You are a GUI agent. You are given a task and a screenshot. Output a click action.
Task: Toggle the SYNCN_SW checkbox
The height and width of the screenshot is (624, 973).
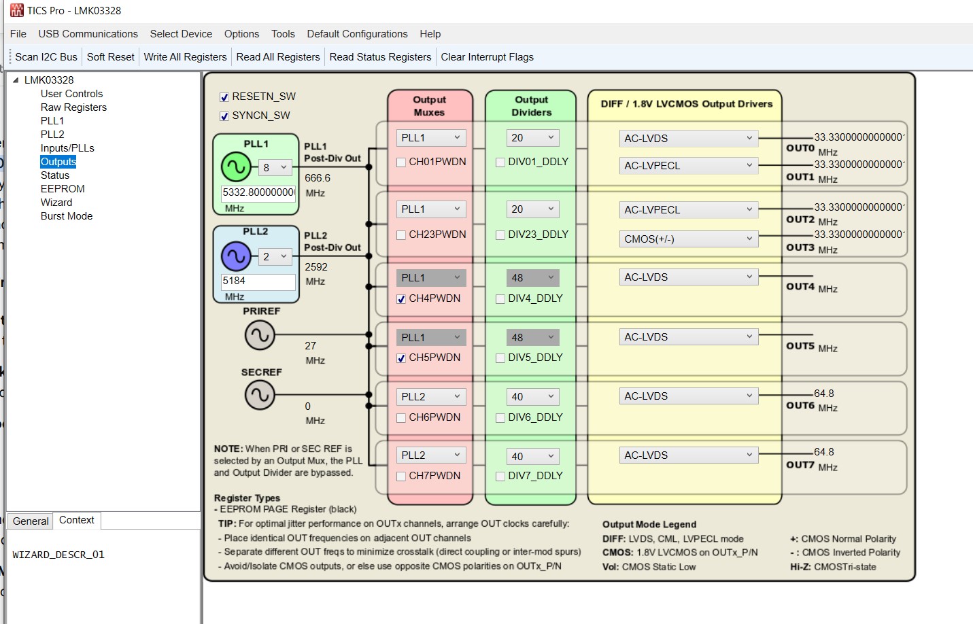pyautogui.click(x=224, y=116)
